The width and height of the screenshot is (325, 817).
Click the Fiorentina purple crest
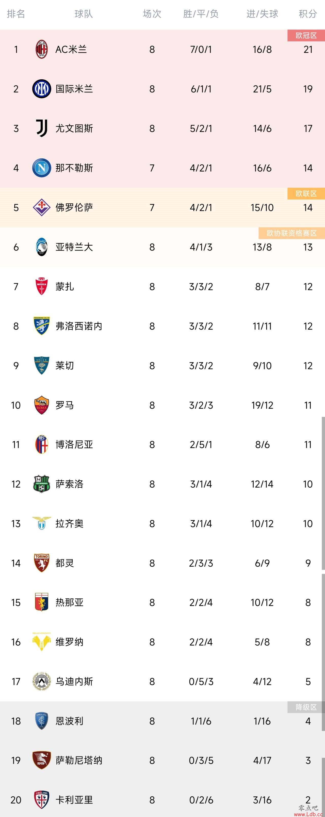pos(41,207)
